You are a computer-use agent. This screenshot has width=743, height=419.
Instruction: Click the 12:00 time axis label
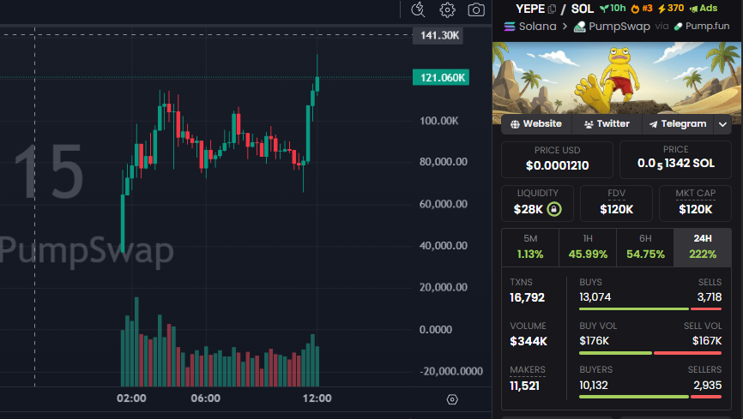pyautogui.click(x=317, y=398)
